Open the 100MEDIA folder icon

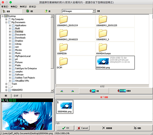click(x=63, y=47)
